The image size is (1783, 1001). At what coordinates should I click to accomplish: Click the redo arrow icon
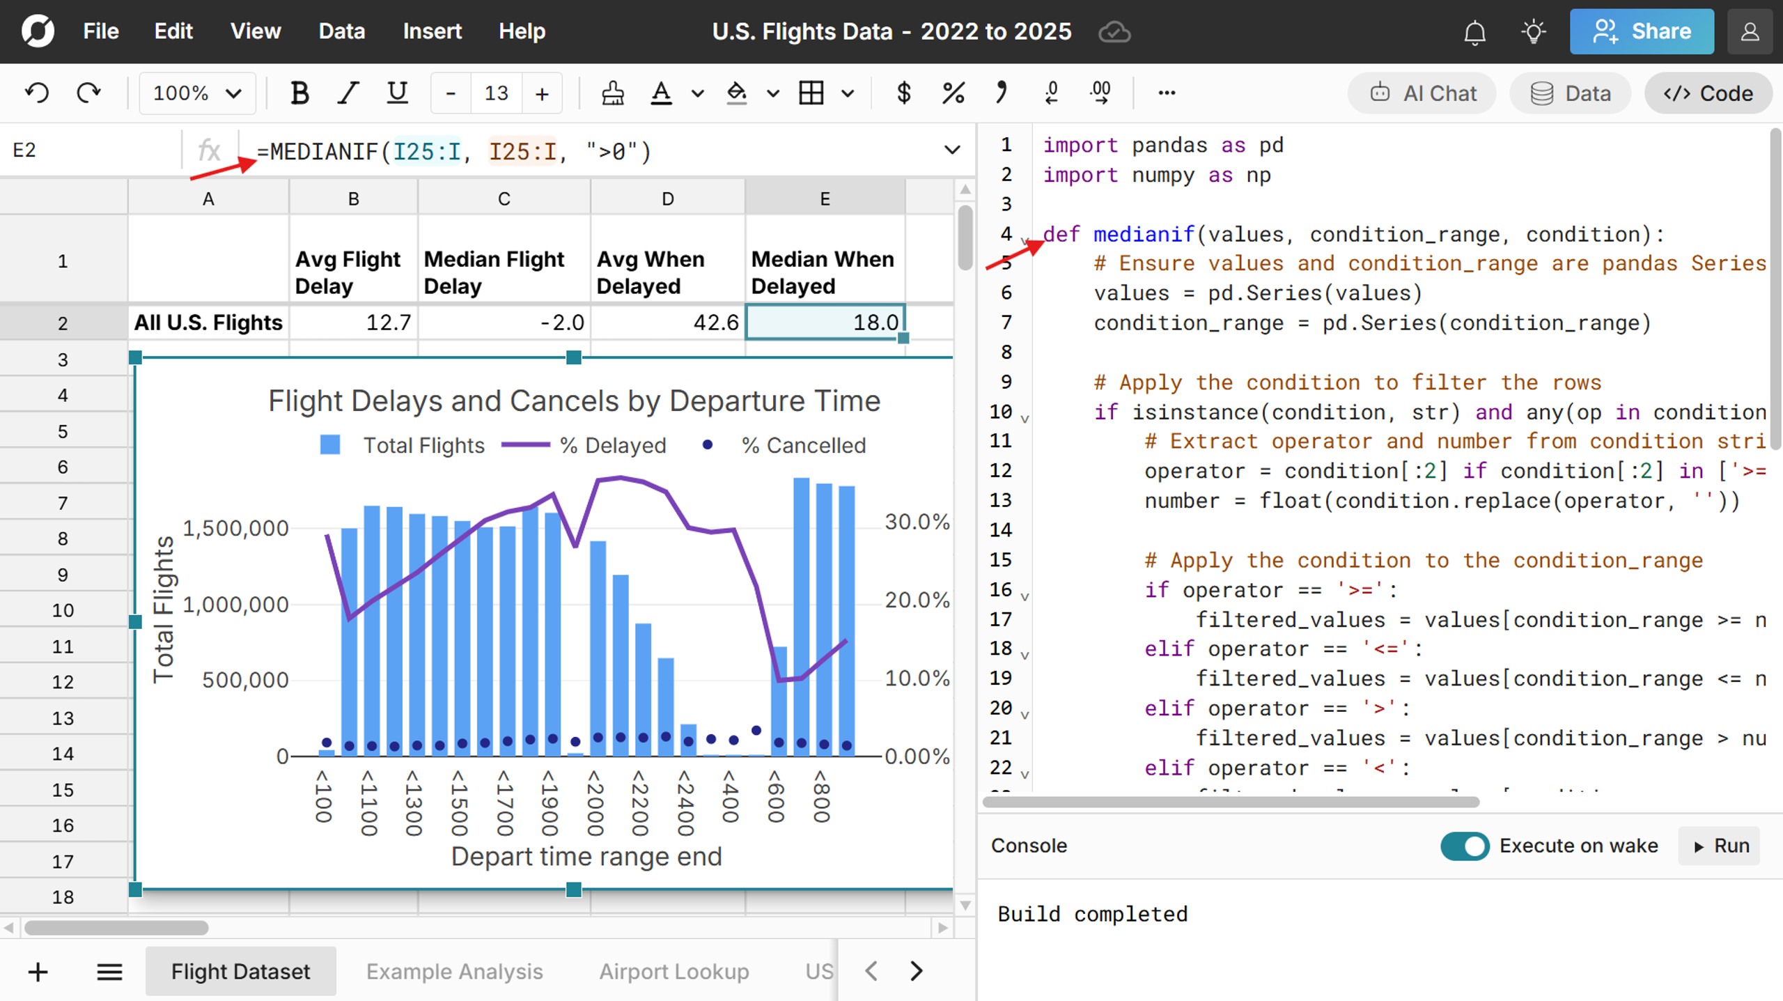(x=88, y=93)
